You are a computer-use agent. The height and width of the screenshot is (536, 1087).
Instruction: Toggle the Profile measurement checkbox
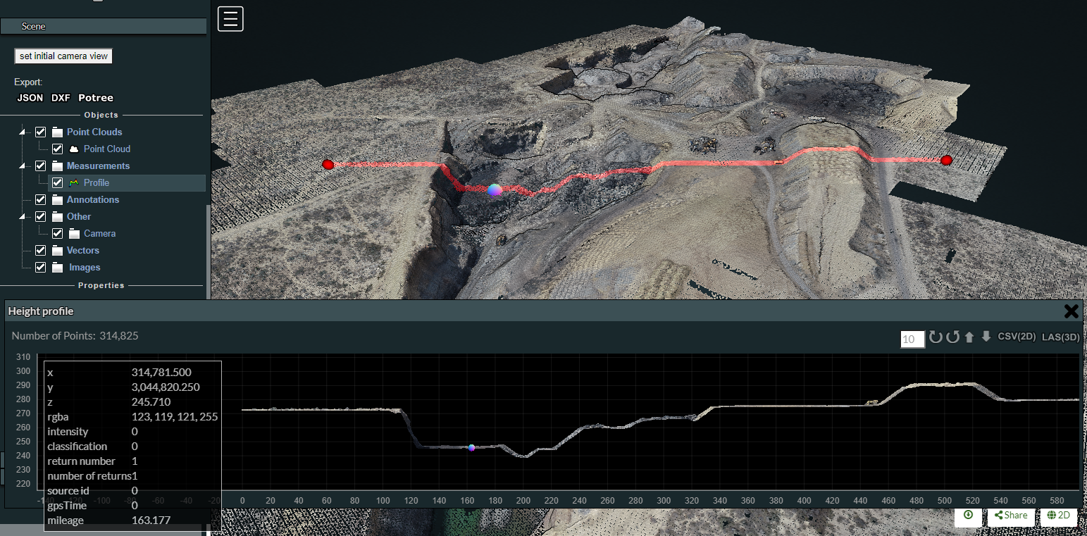pos(58,182)
